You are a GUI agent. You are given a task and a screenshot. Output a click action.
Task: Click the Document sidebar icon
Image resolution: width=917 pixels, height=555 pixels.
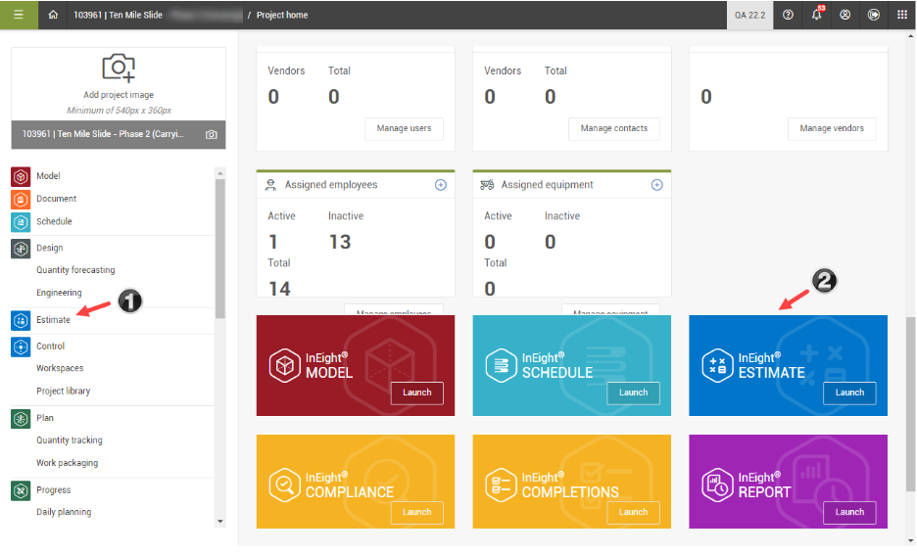click(21, 200)
